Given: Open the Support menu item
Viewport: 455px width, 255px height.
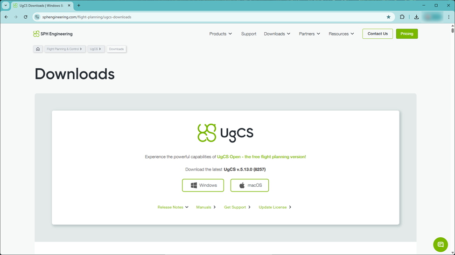Looking at the screenshot, I should (249, 34).
